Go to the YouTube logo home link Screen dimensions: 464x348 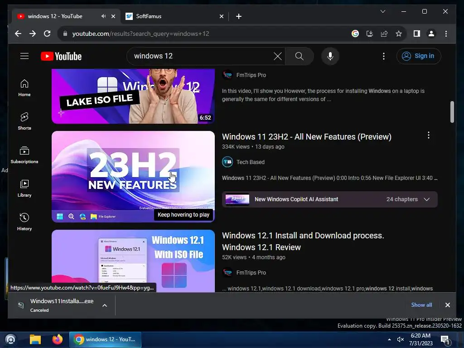(61, 56)
